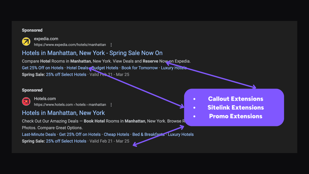Open the three-dot menu beside the Hotels.com URL

(111, 104)
